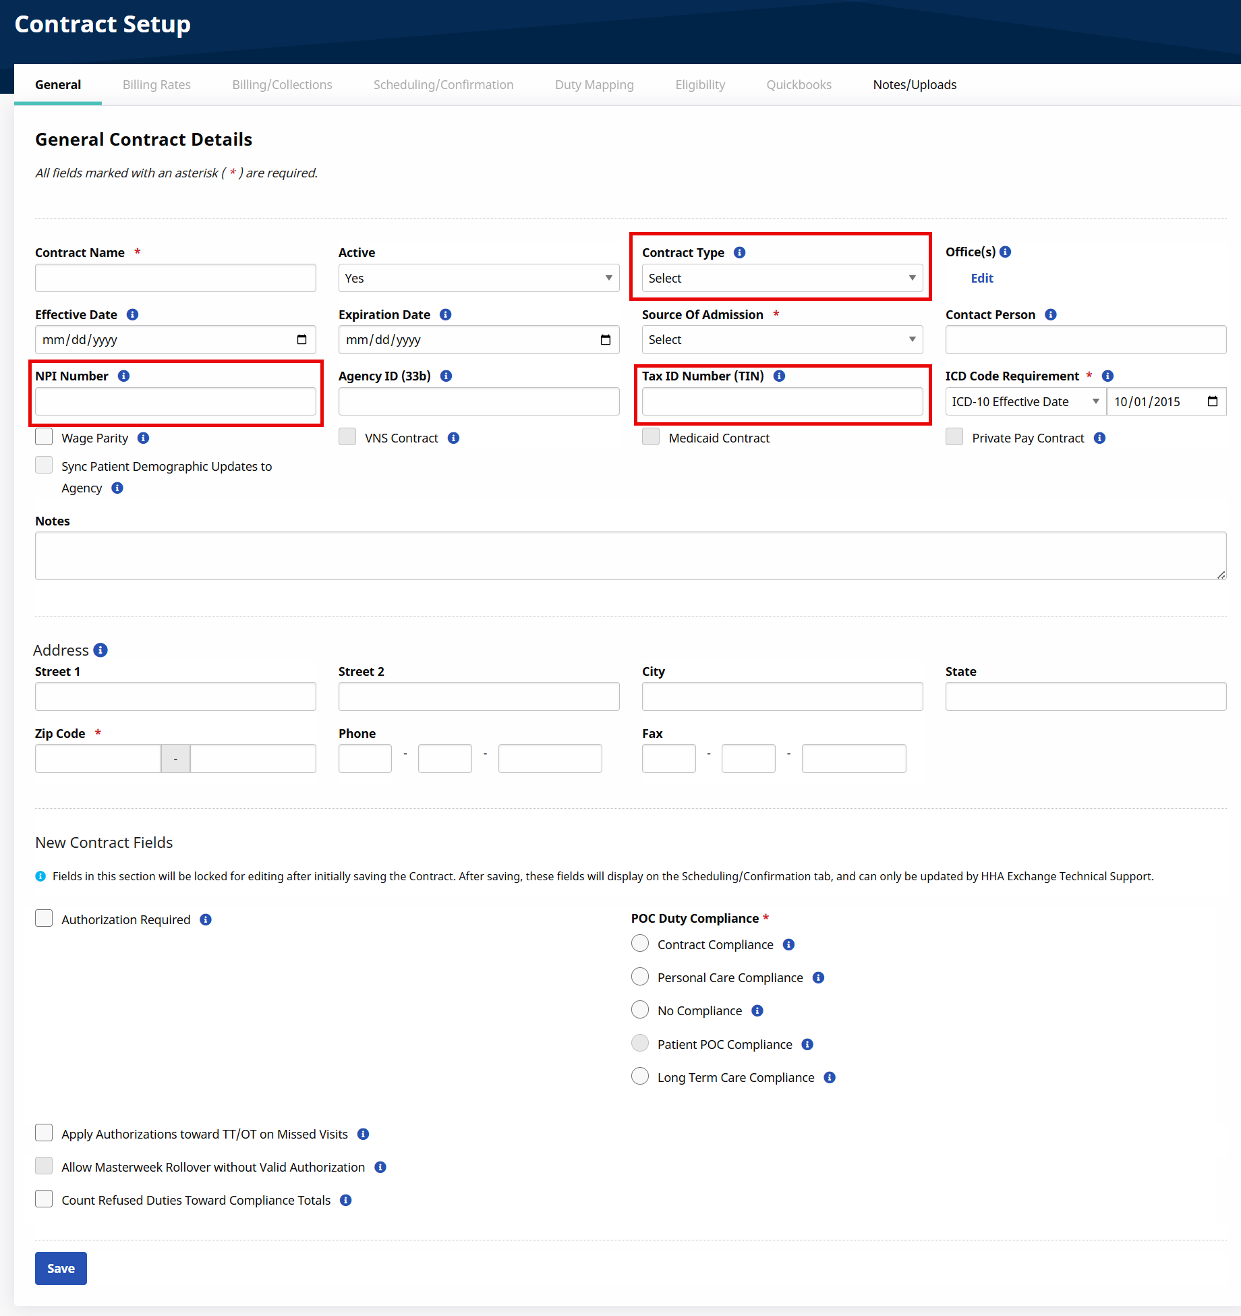Image resolution: width=1241 pixels, height=1316 pixels.
Task: Click the Edit link under Office(s)
Action: [x=981, y=278]
